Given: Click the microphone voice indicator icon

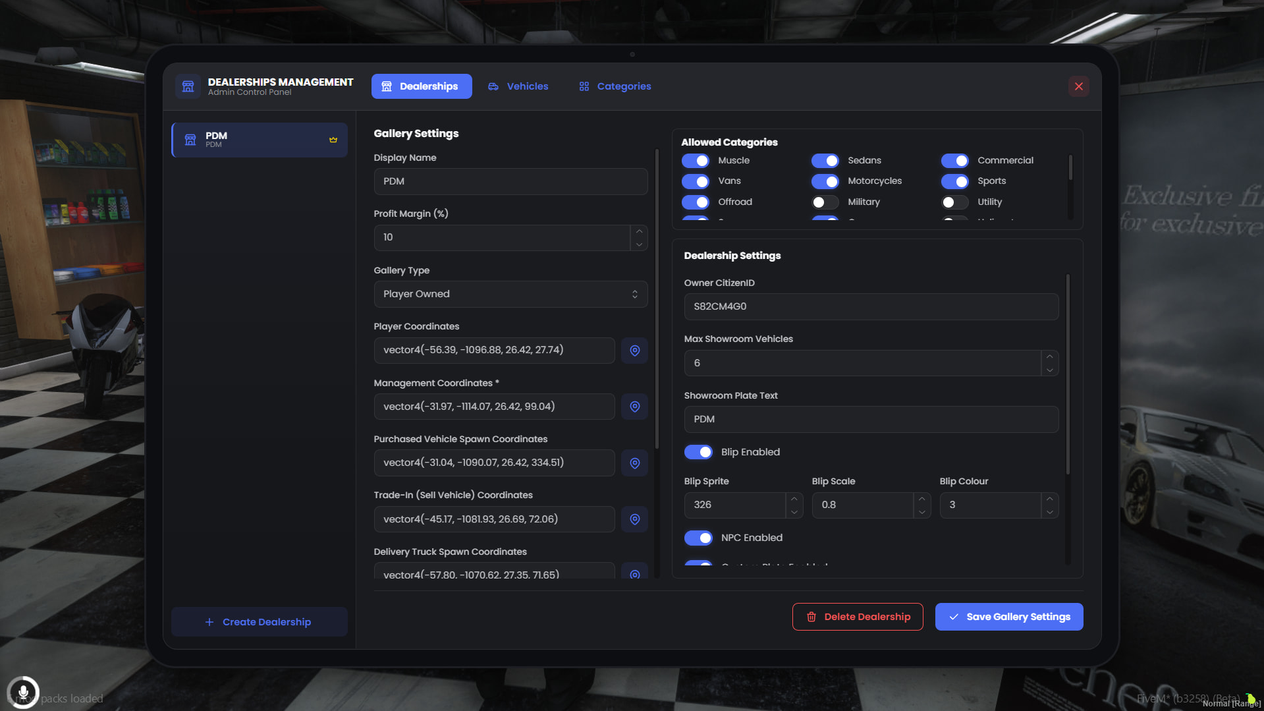Looking at the screenshot, I should coord(23,692).
